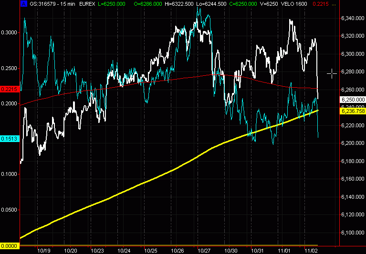Viewport: 366px width, 254px height.
Task: Click the red 0.2215 header value
Action: click(x=321, y=4)
